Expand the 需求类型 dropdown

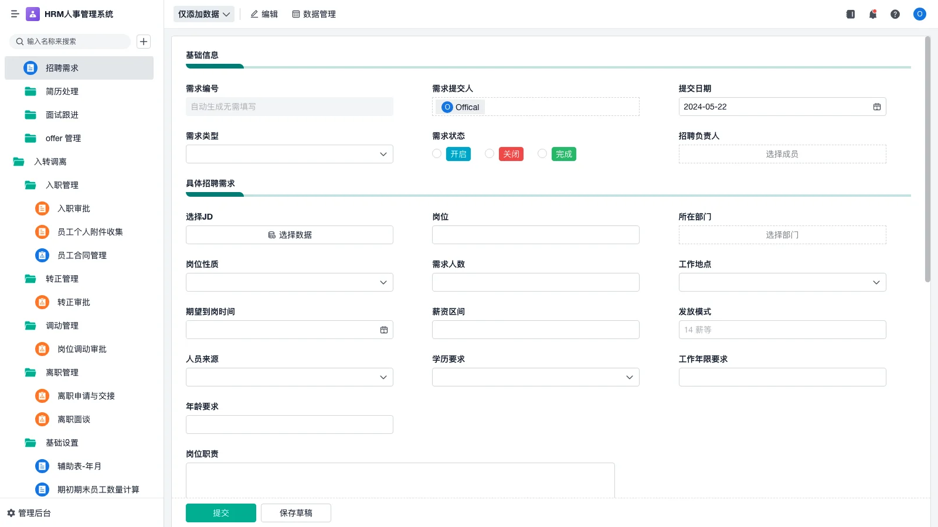[x=289, y=154]
